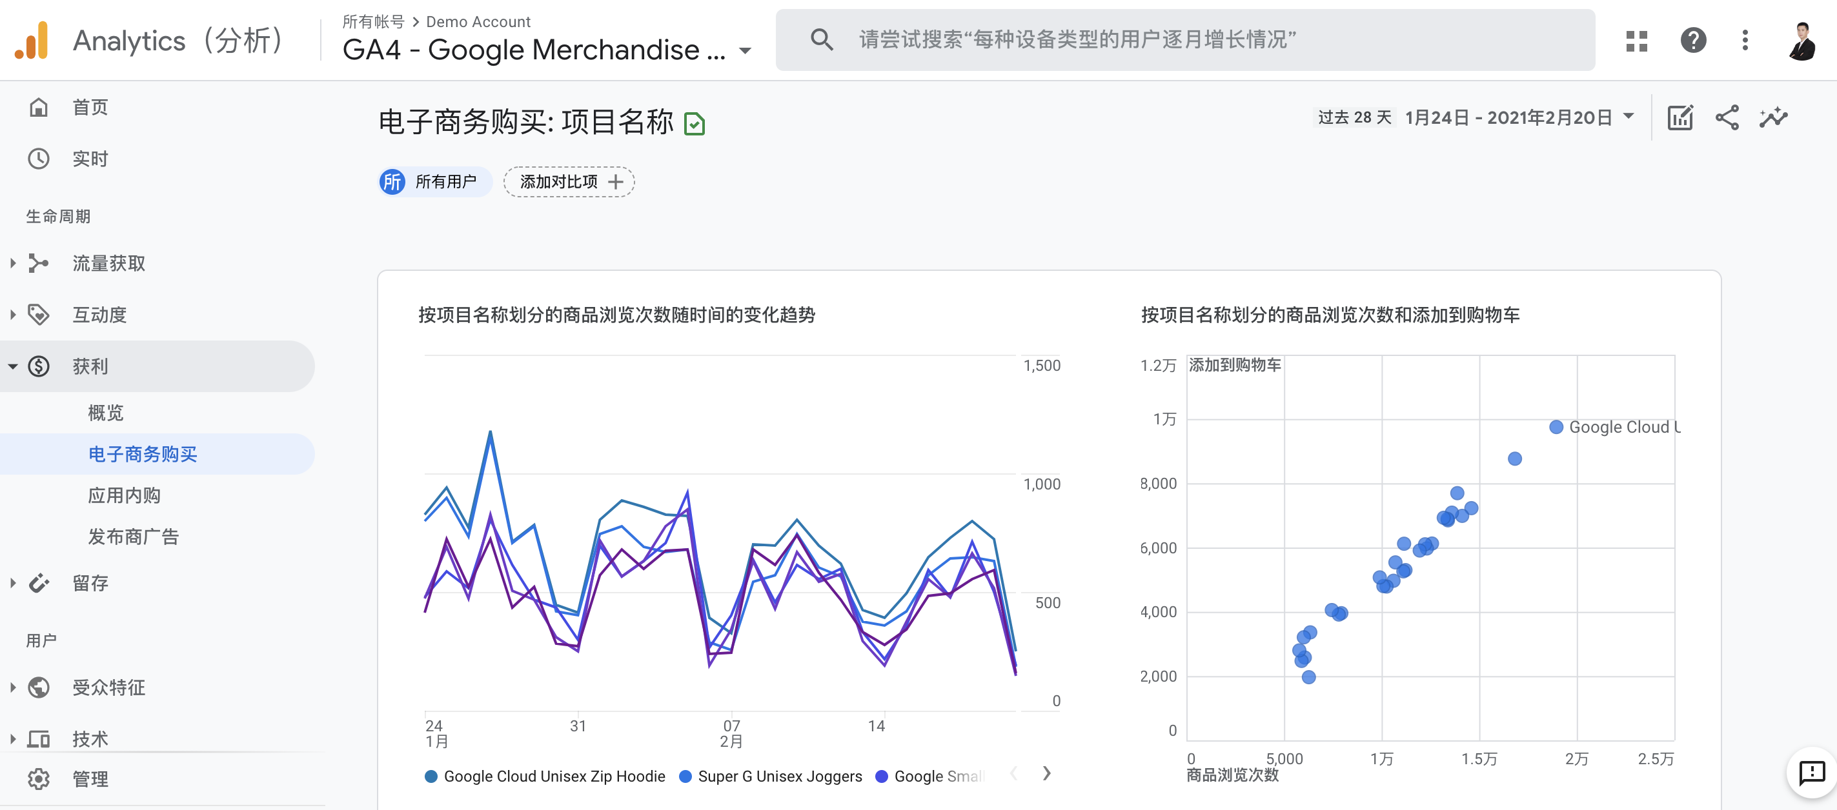Click the 获利 dollar icon
Viewport: 1837px width, 810px height.
coord(39,366)
